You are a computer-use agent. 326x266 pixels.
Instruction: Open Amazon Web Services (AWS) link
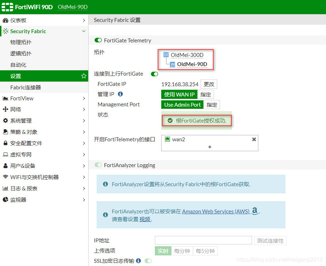pos(215,211)
